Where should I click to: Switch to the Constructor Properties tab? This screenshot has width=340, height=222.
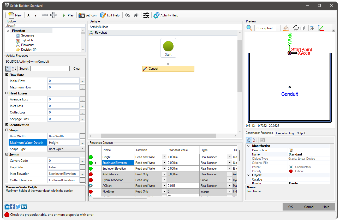[x=259, y=133]
